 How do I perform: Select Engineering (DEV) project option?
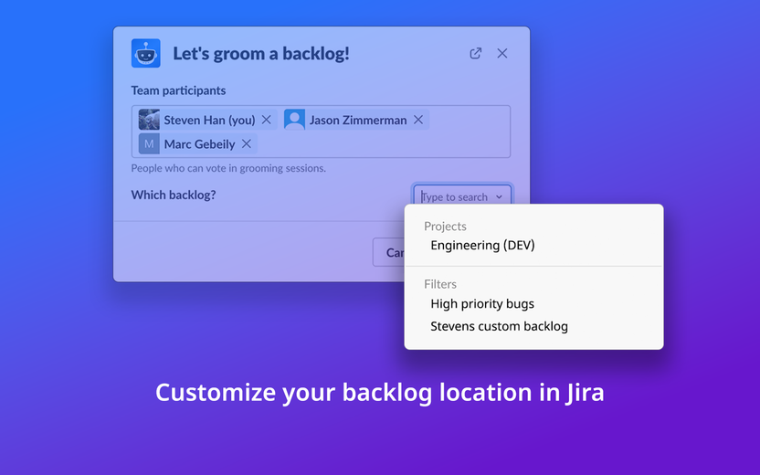click(482, 245)
